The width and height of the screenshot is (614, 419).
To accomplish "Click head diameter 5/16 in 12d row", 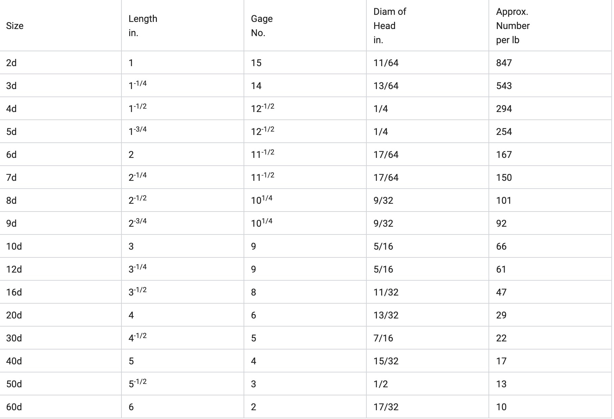I will pos(383,269).
